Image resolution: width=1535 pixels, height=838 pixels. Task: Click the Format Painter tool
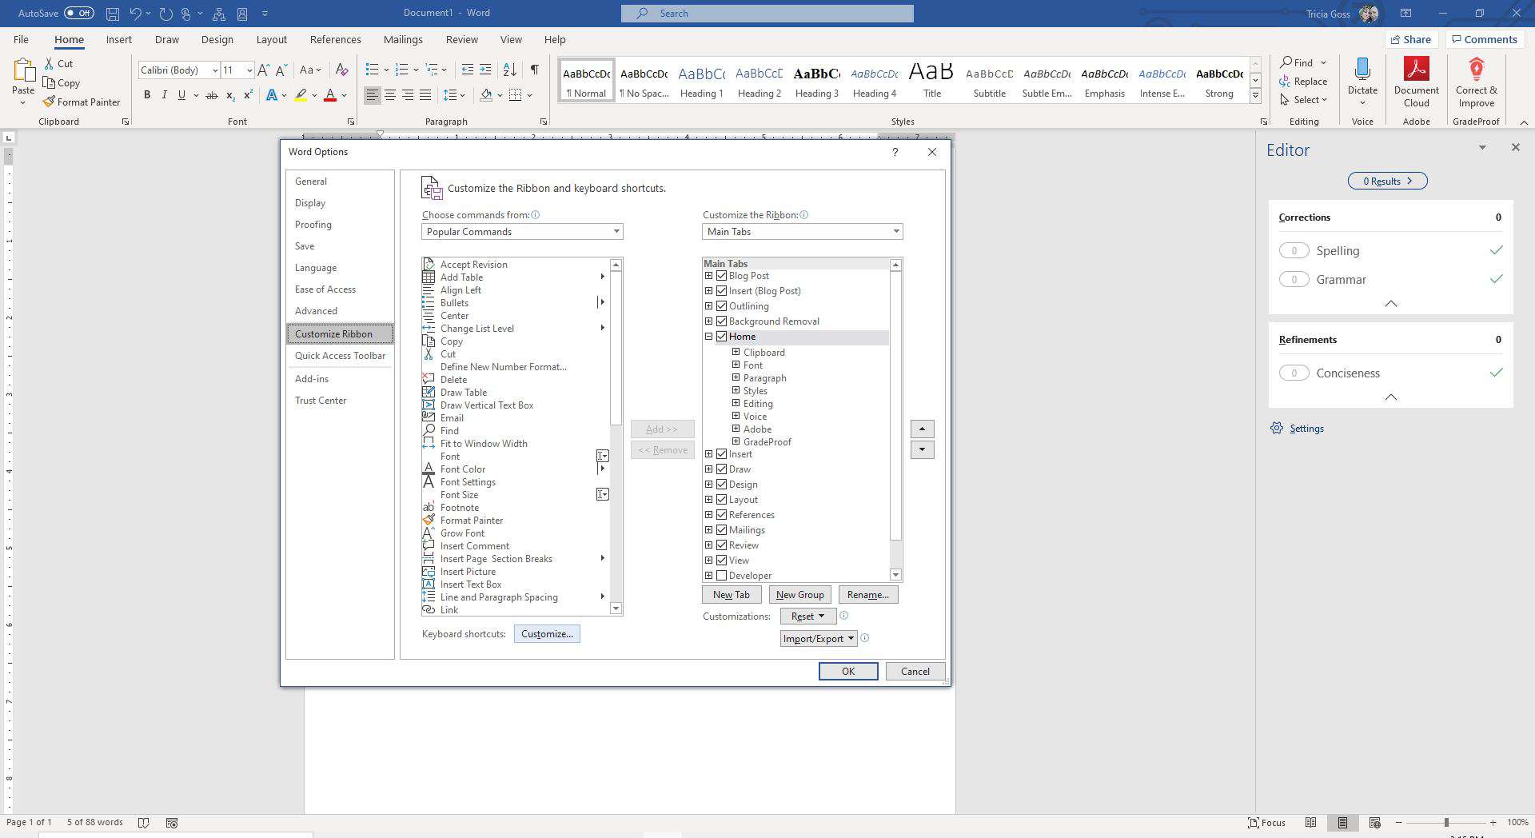tap(82, 102)
